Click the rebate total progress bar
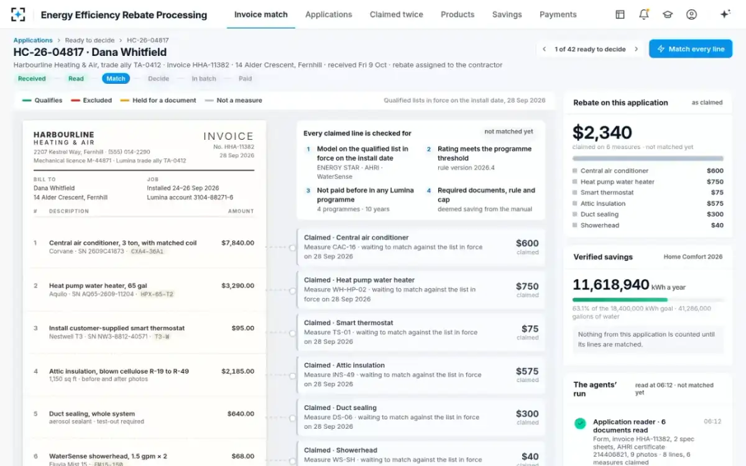746x466 pixels. pos(648,158)
